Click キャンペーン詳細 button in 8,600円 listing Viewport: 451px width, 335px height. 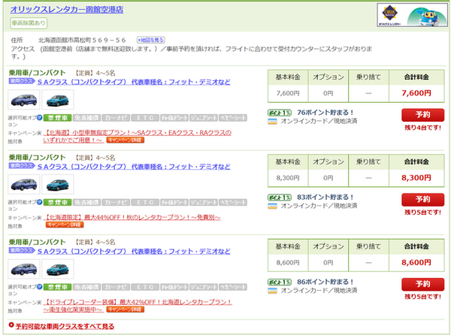click(x=125, y=309)
